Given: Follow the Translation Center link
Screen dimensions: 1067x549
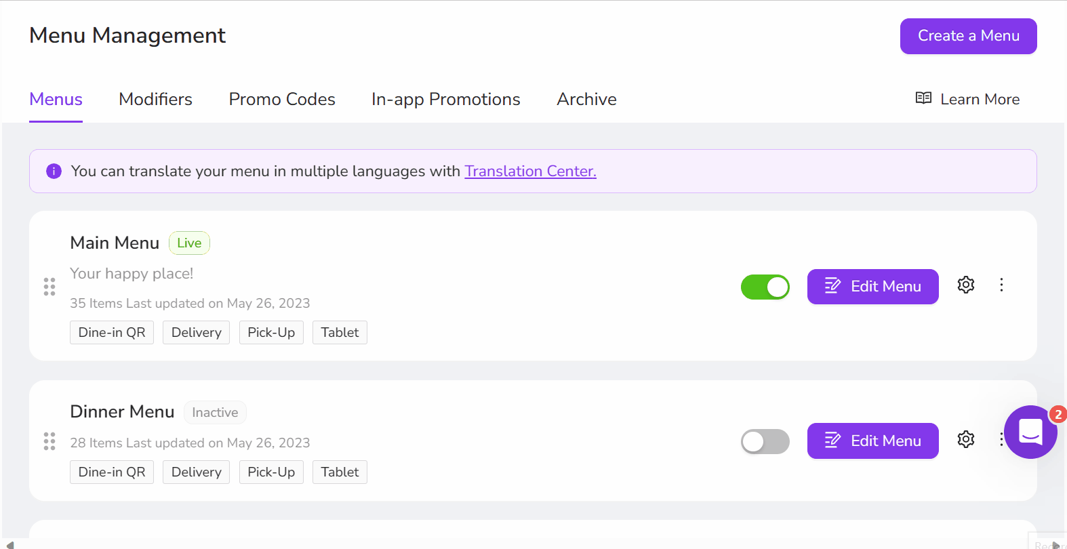Looking at the screenshot, I should click(x=530, y=171).
